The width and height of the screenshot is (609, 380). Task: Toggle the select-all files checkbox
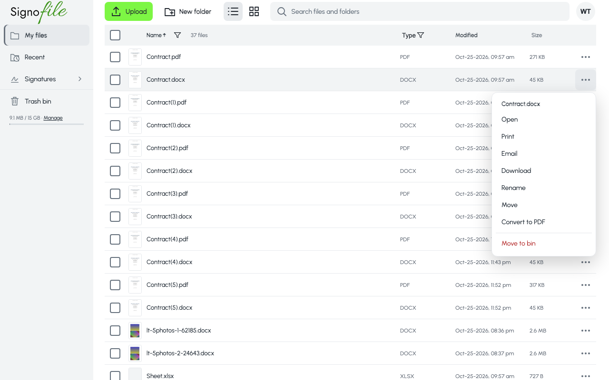pos(115,35)
